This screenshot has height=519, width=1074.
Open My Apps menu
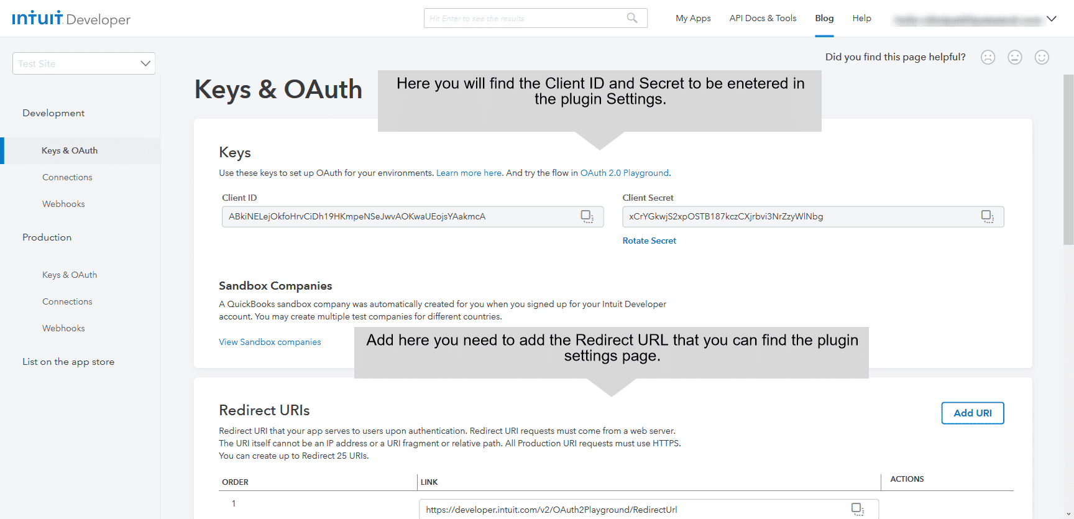(693, 18)
